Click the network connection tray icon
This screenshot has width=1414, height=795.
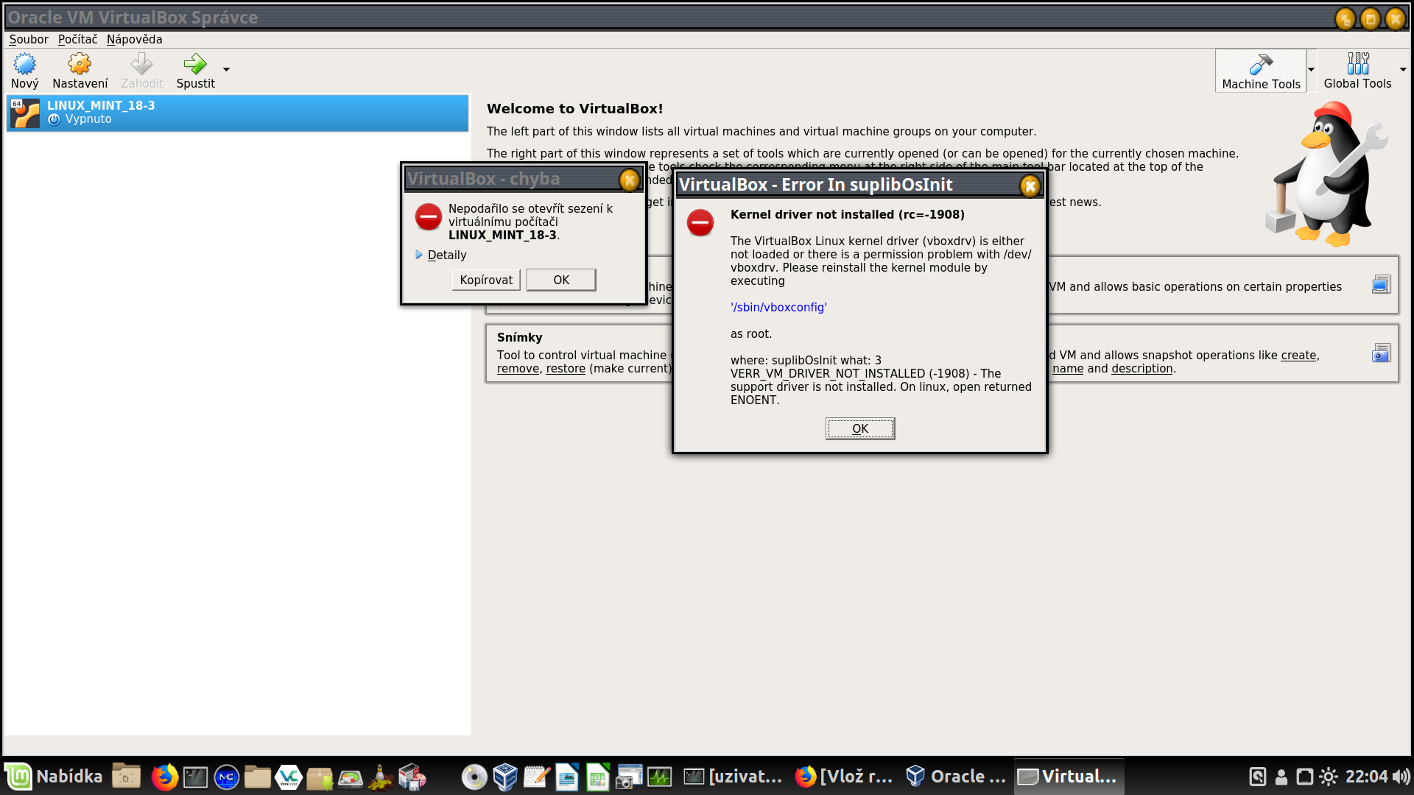pyautogui.click(x=1305, y=777)
